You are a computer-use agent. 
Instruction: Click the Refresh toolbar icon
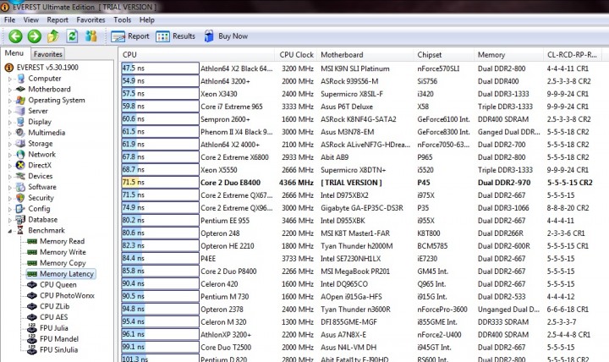coord(72,36)
